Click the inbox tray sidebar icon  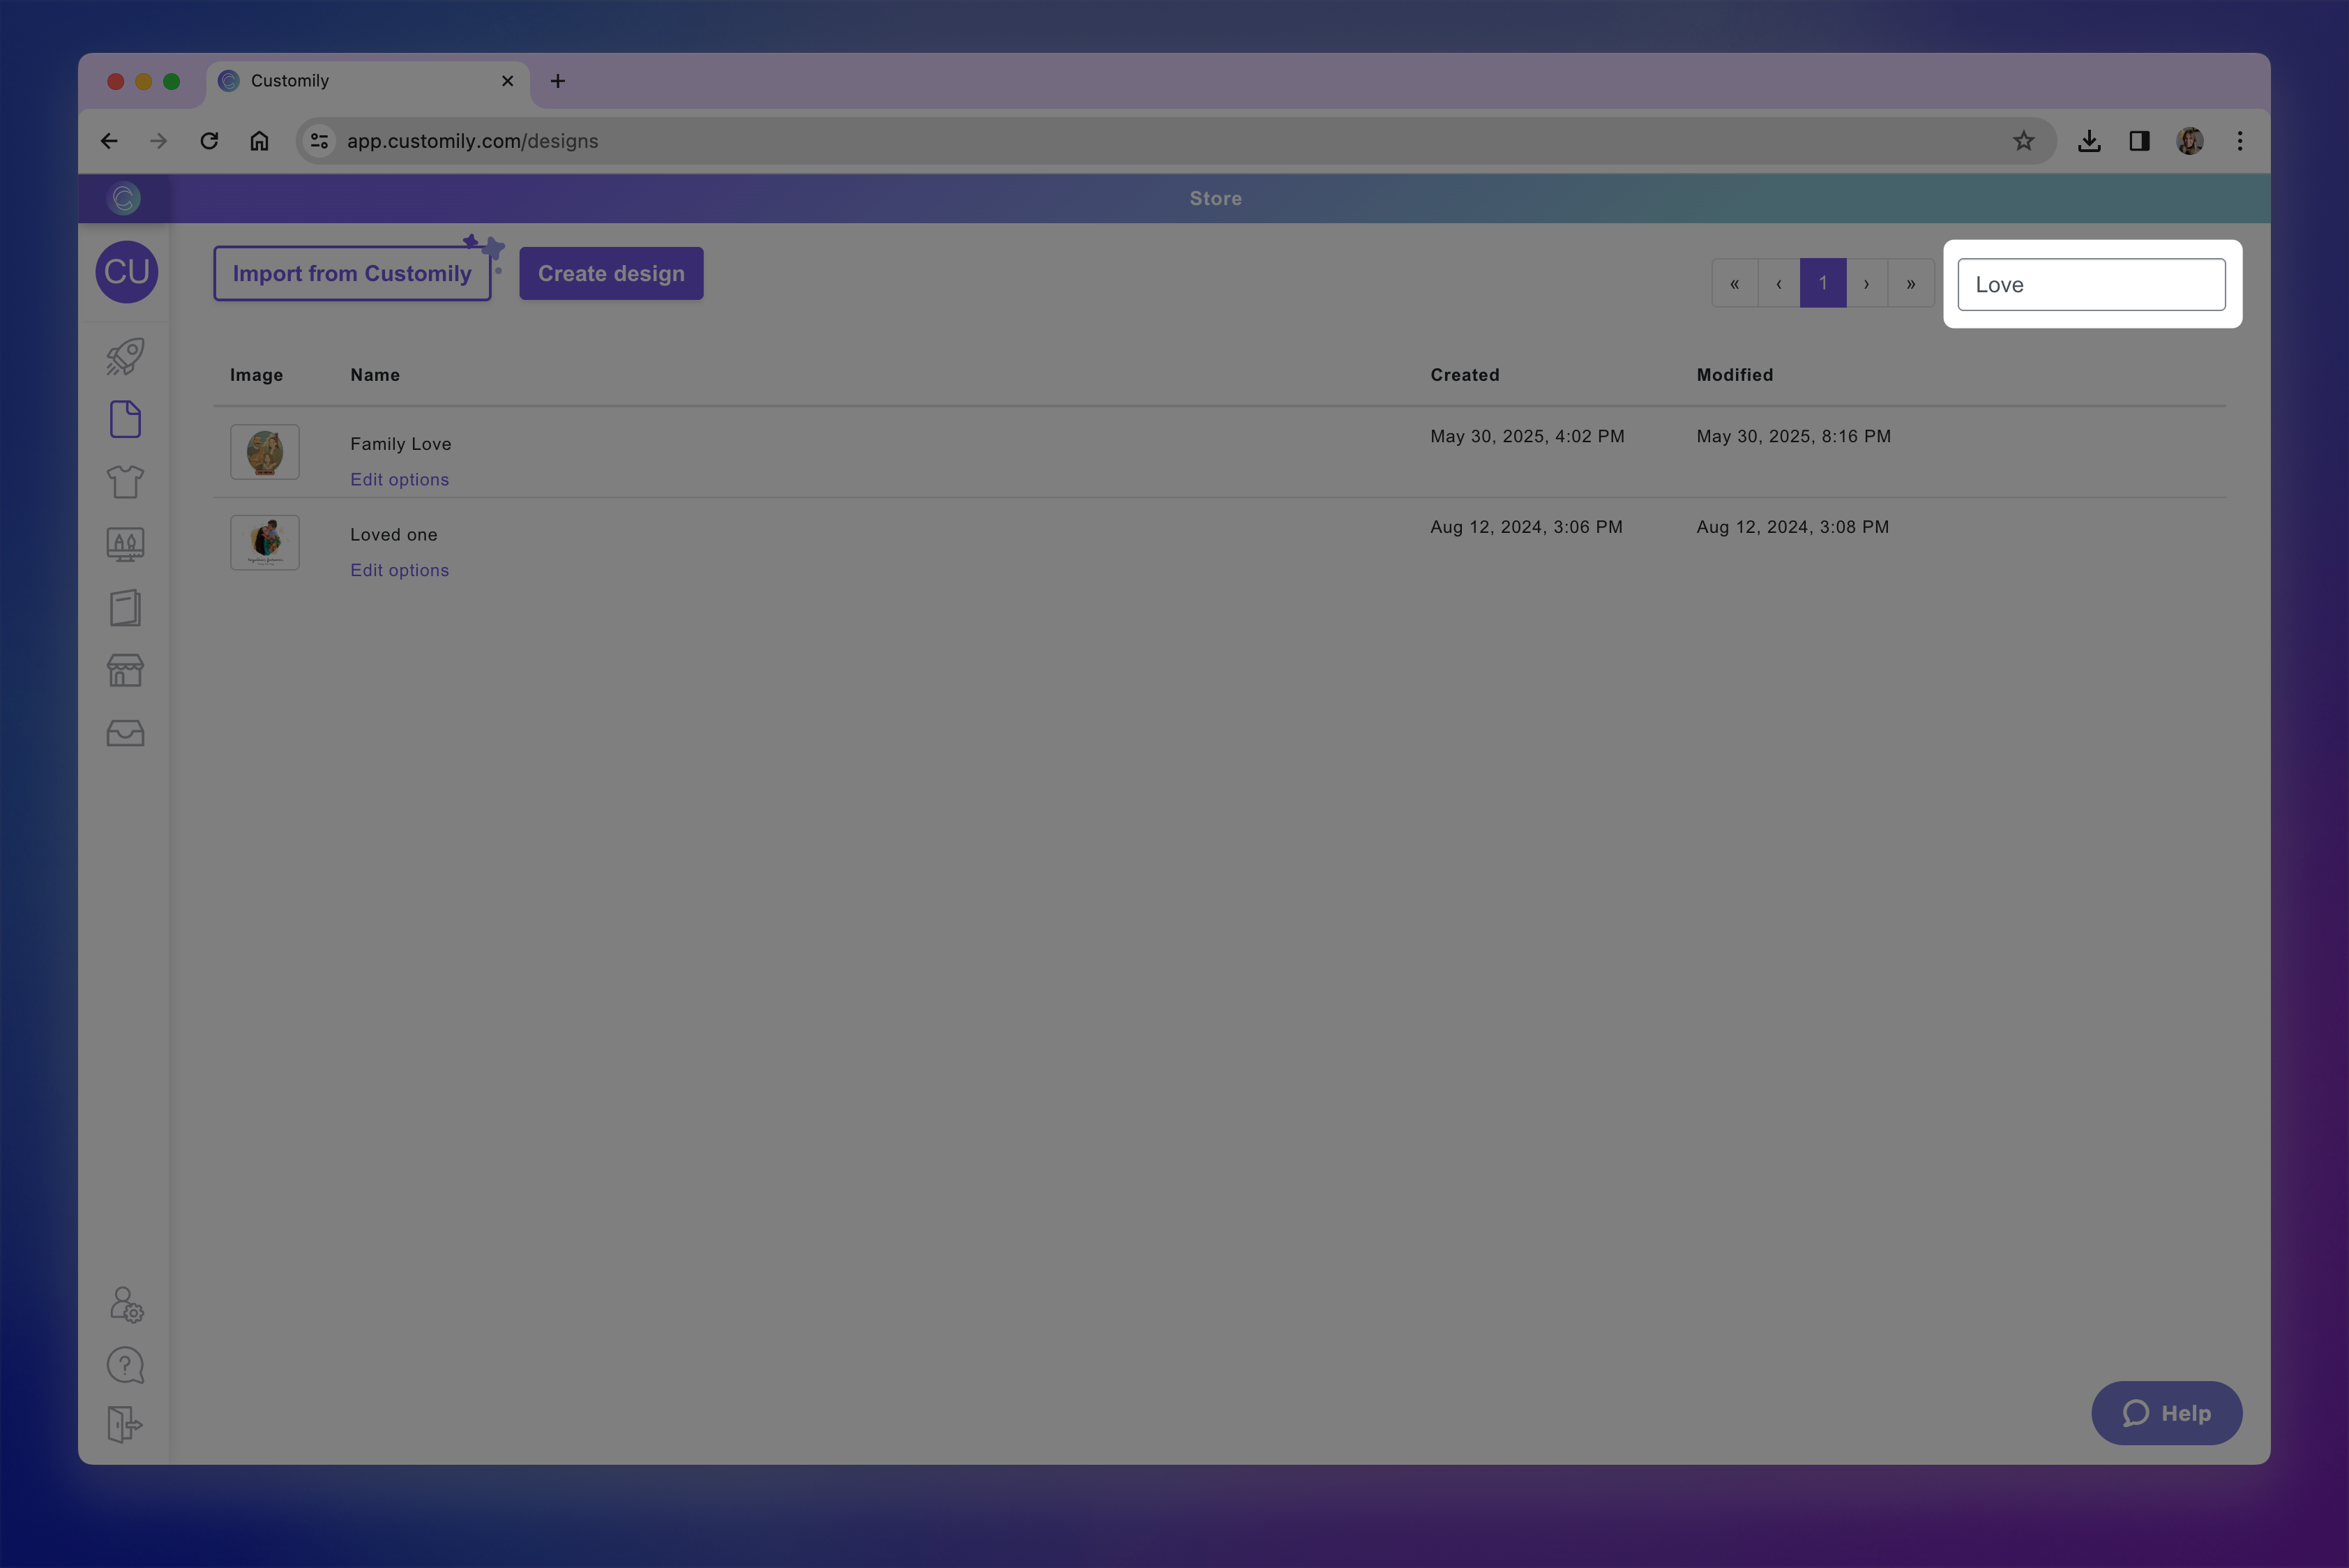pyautogui.click(x=125, y=733)
